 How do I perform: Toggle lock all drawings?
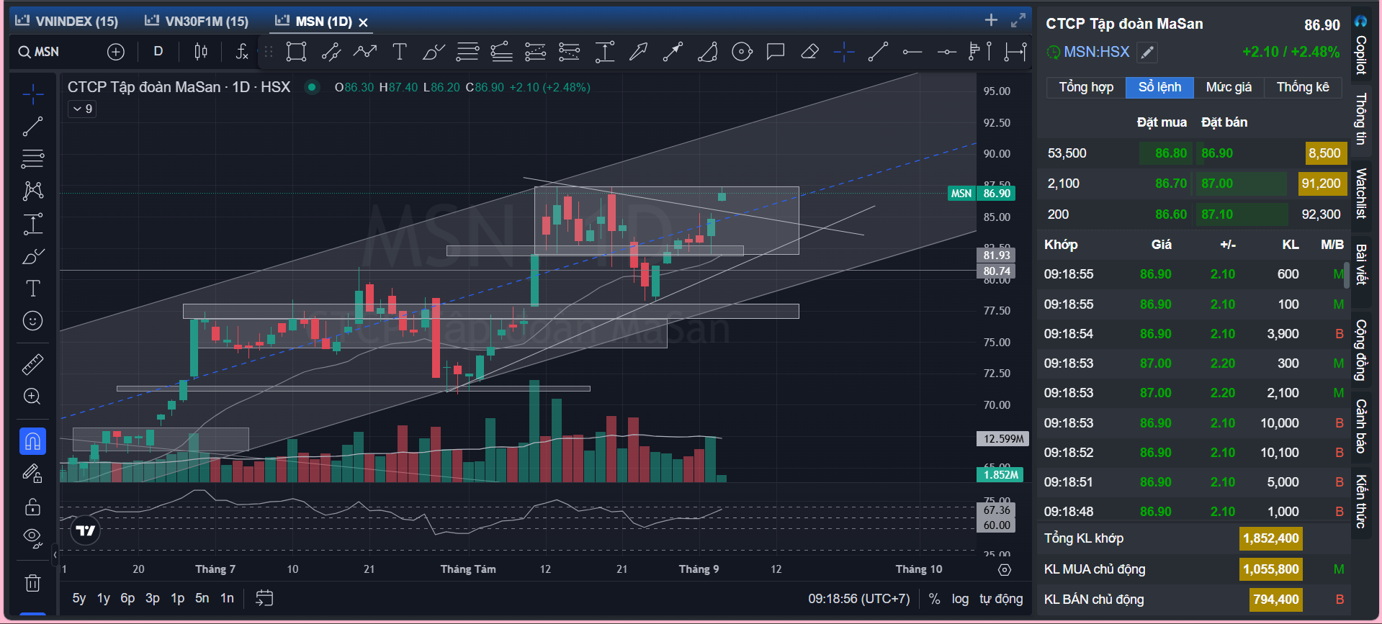pos(32,507)
